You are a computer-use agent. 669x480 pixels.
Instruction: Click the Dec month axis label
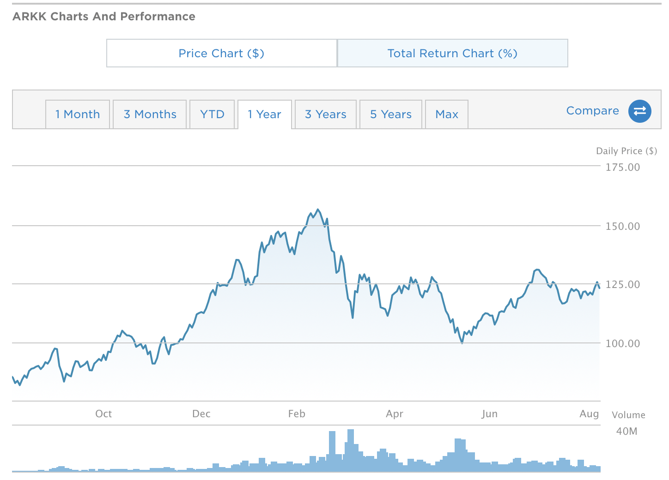point(201,414)
